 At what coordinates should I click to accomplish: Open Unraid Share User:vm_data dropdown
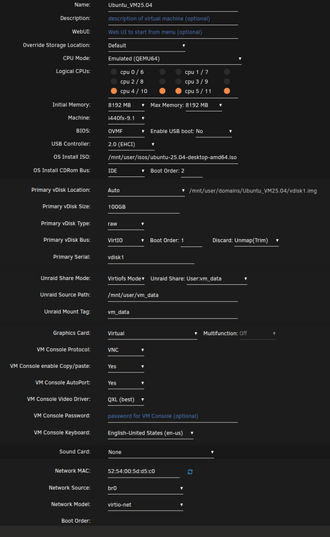(x=217, y=279)
